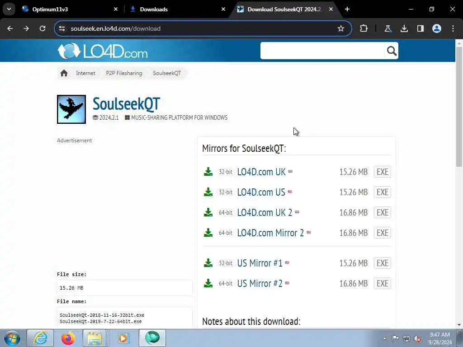The height and width of the screenshot is (347, 463).
Task: Click the LO4D.com site logo
Action: (x=103, y=51)
